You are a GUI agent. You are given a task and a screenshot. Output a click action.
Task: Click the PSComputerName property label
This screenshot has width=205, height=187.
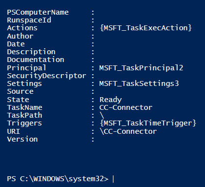tap(38, 12)
